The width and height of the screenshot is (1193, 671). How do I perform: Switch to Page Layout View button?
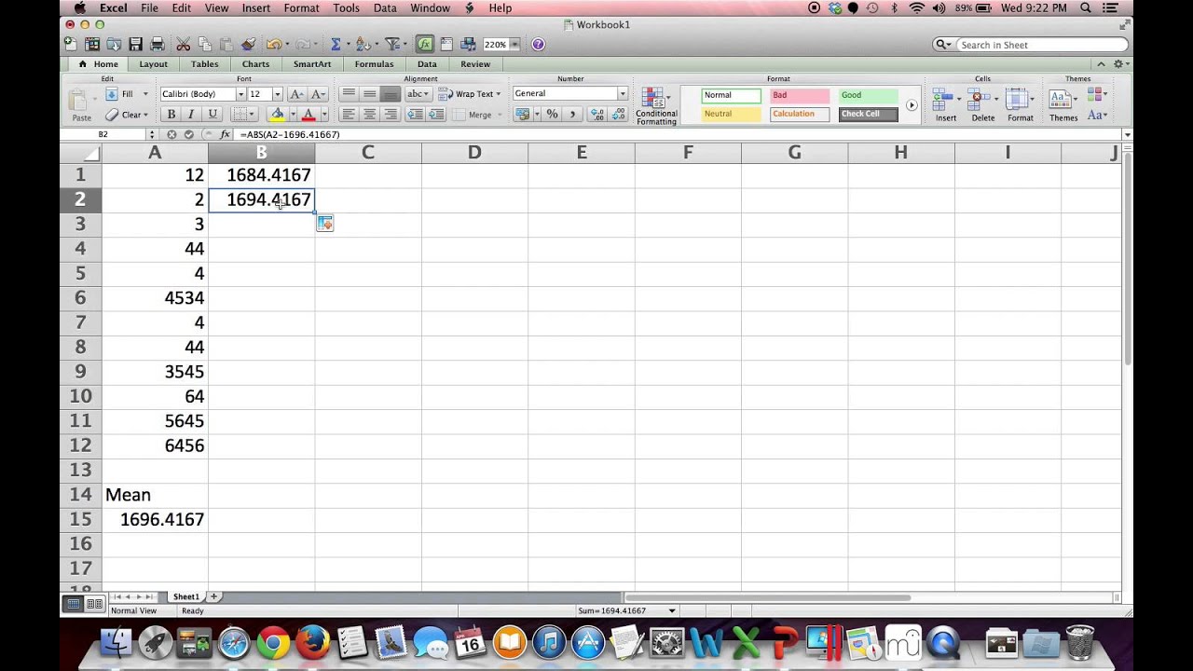tap(94, 604)
